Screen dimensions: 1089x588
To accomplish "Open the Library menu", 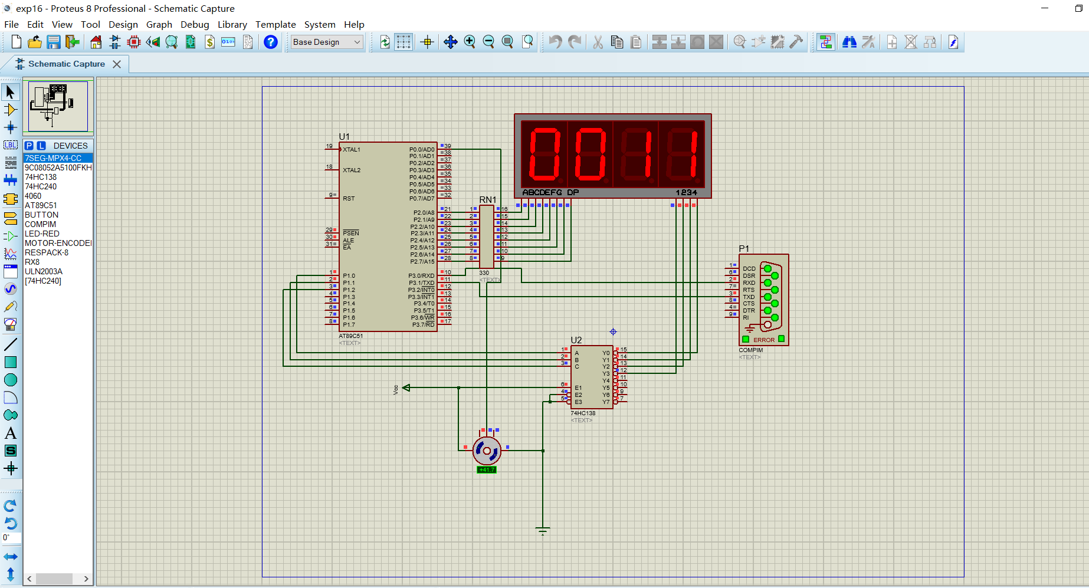I will [232, 24].
